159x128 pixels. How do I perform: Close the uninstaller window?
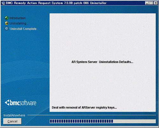[x=156, y=3]
